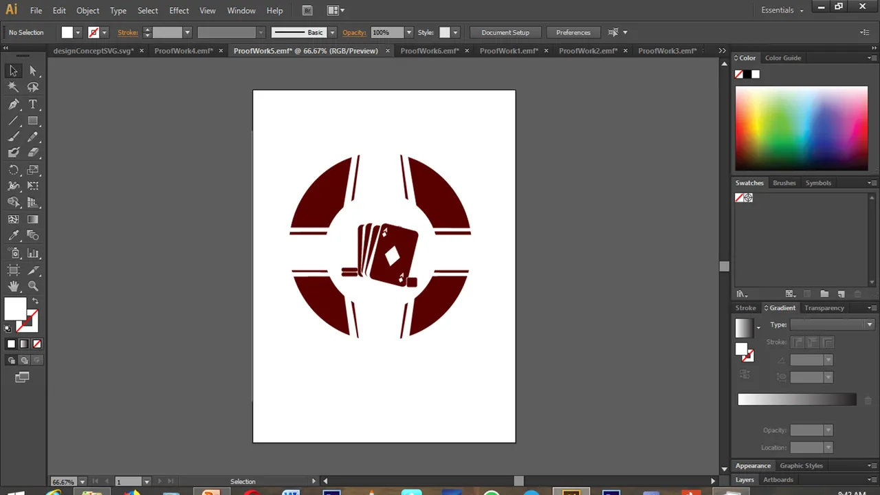880x495 pixels.
Task: Select the Artboard tool
Action: click(13, 270)
